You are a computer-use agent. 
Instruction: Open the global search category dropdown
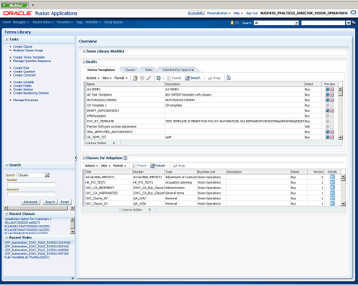pos(296,23)
